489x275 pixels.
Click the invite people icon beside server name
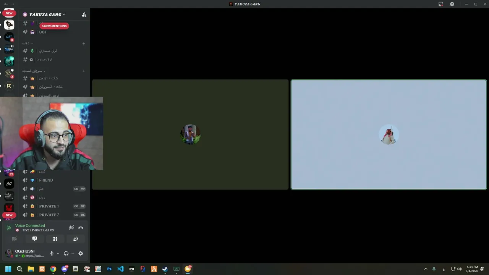pyautogui.click(x=84, y=15)
